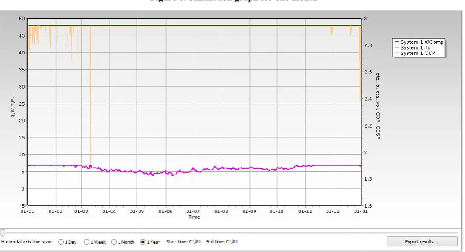
Task: Click the 50 value on left axis
Action: (x=21, y=18)
